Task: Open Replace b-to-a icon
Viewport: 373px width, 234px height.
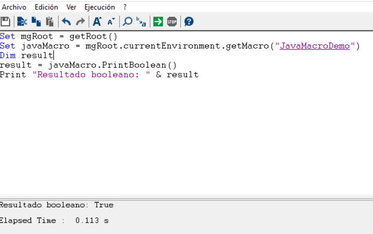Action: coord(141,22)
